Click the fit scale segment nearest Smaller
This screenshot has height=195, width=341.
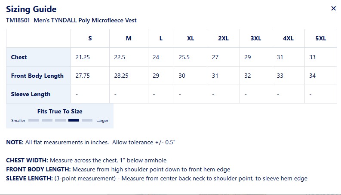pos(34,121)
